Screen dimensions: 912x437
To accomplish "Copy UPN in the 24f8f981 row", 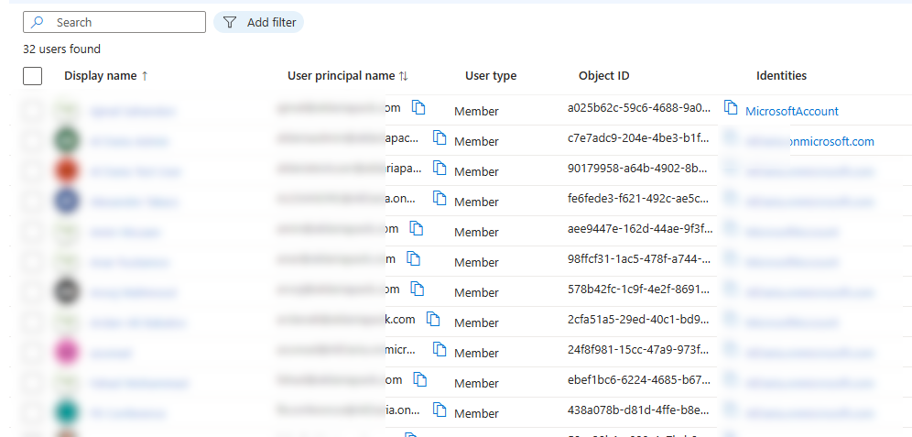I will [x=440, y=349].
